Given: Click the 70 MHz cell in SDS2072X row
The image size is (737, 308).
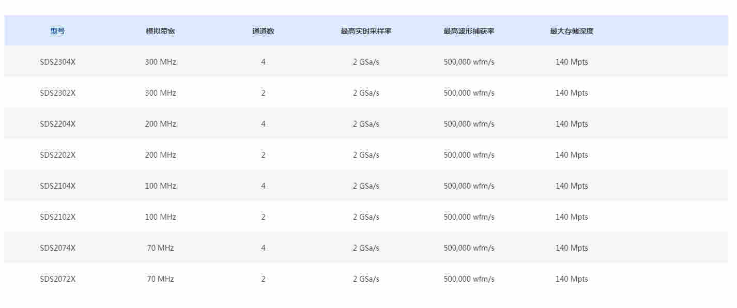Looking at the screenshot, I should 160,279.
